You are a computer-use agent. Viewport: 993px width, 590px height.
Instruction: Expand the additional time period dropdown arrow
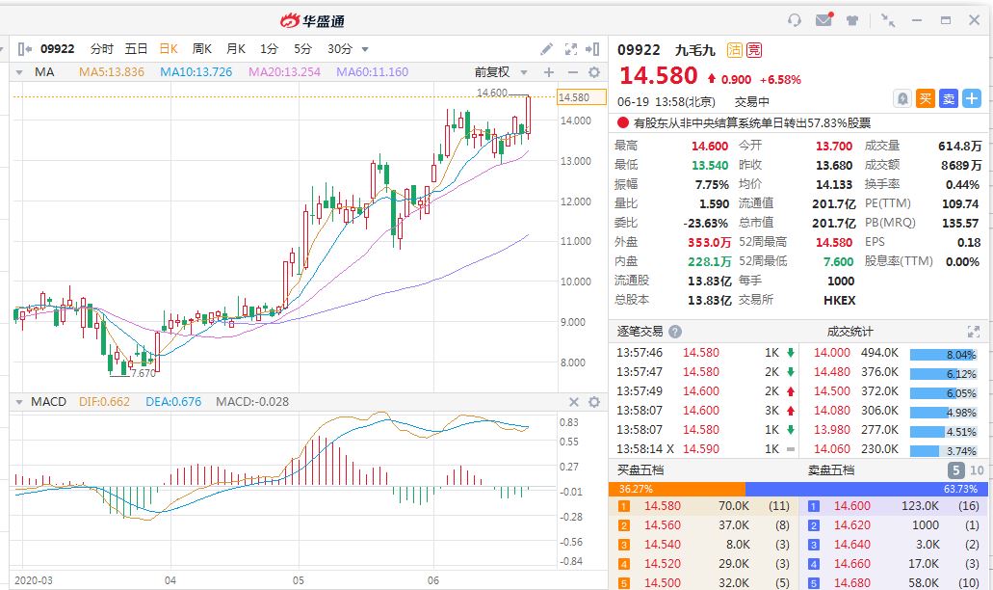click(x=365, y=49)
